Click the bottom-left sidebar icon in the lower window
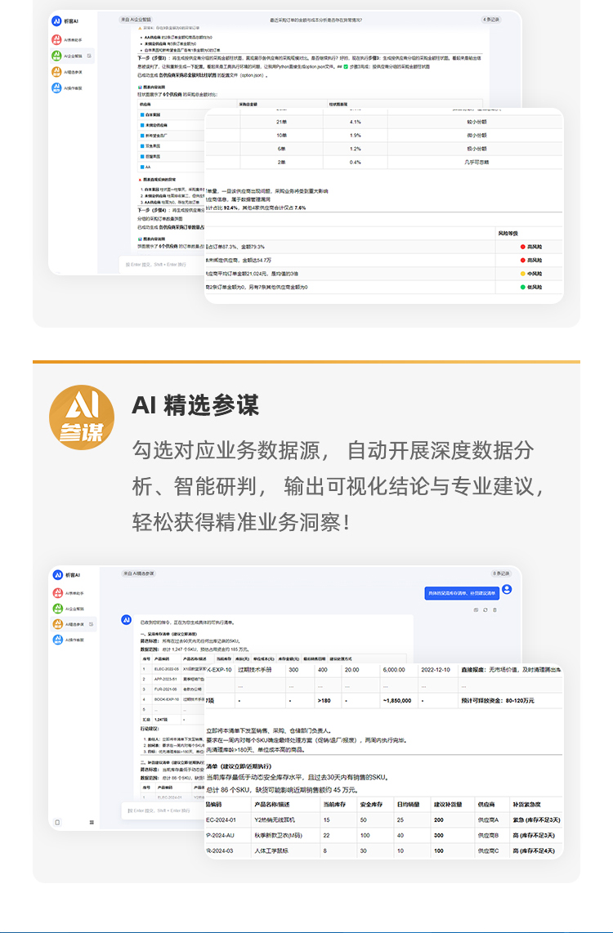Viewport: 613px width, 933px height. click(x=58, y=823)
